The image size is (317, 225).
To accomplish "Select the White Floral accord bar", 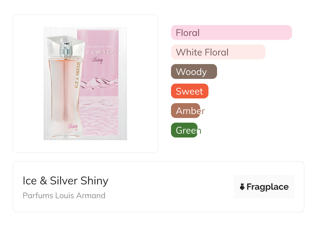I will coord(218,52).
